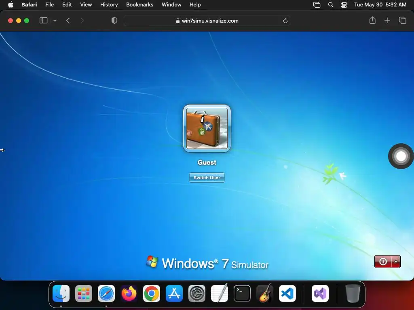Open the Share sheet icon
This screenshot has width=414, height=310.
pyautogui.click(x=372, y=20)
